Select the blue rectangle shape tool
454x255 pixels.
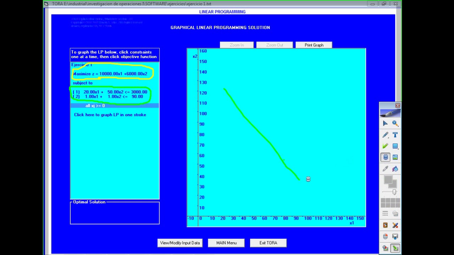click(395, 146)
